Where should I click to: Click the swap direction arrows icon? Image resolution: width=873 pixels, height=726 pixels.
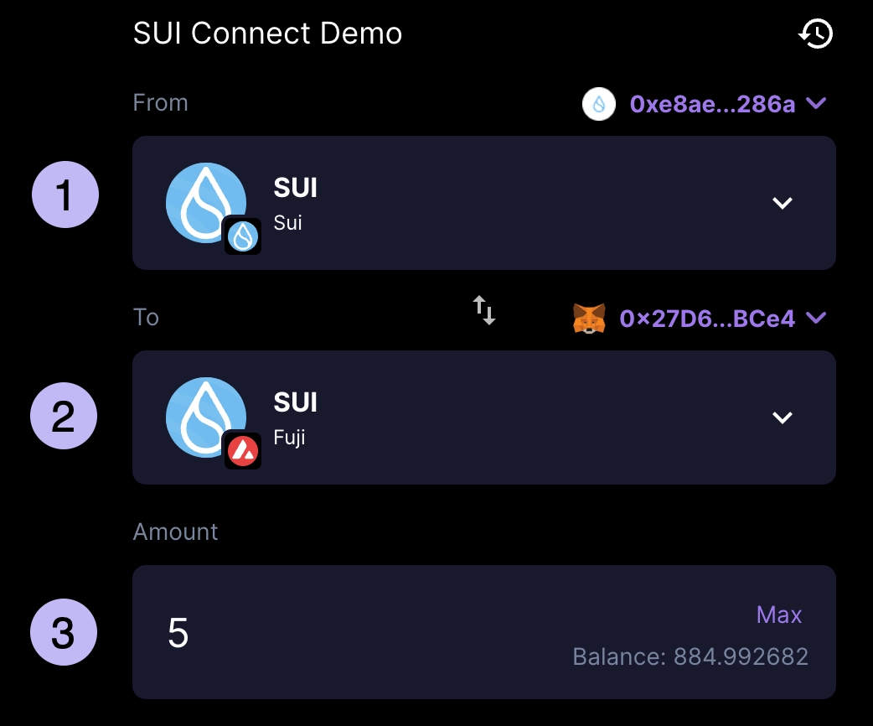483,310
